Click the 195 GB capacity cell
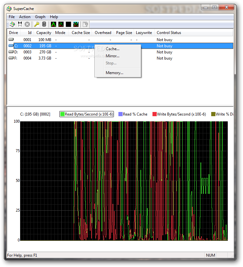Image resolution: width=243 pixels, height=267 pixels. [45, 46]
